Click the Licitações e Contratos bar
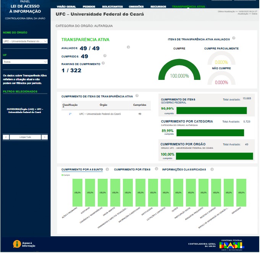 pyautogui.click(x=166, y=193)
